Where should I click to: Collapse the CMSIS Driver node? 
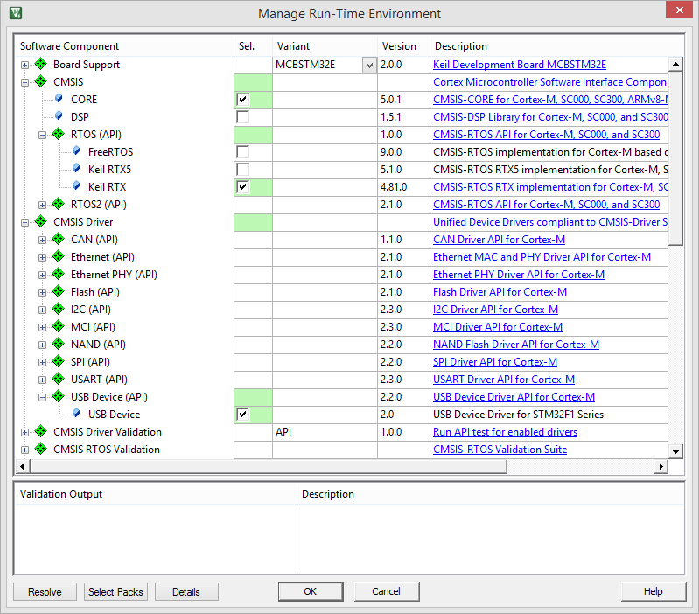25,222
